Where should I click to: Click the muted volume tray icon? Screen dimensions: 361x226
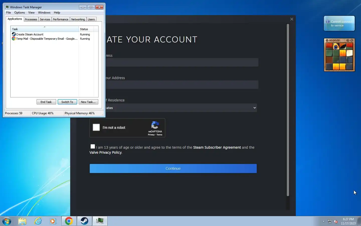[x=336, y=221]
